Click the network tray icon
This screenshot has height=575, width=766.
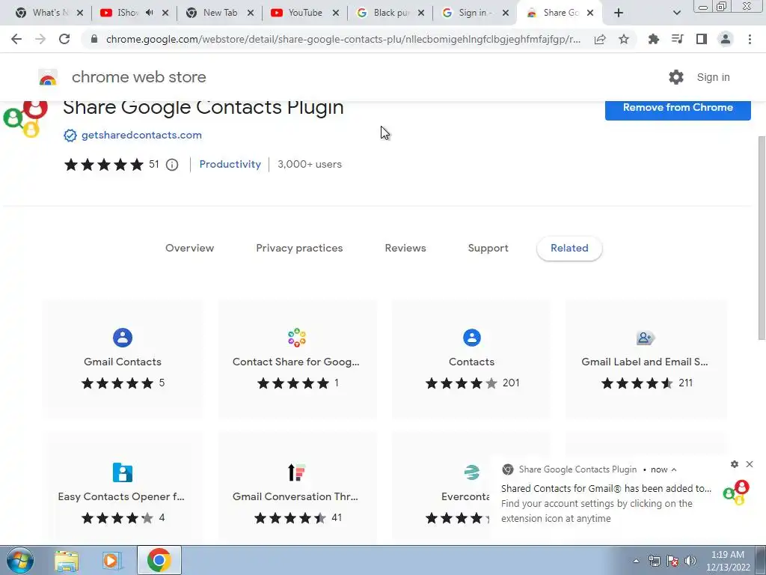654,561
